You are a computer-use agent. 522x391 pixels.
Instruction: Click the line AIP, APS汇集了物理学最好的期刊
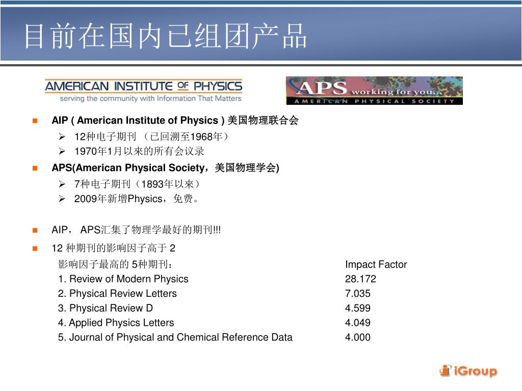click(x=136, y=230)
